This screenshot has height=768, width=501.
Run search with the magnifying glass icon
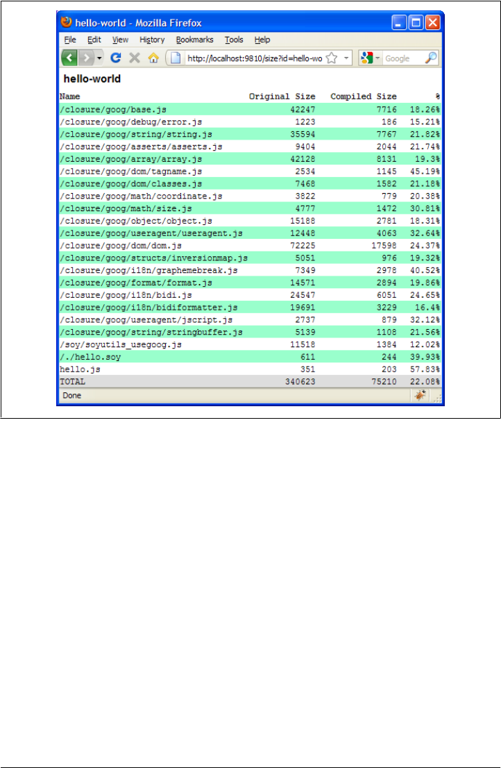pos(431,58)
